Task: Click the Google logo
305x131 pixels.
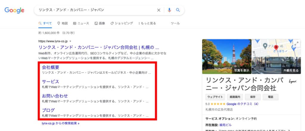Action: pyautogui.click(x=14, y=10)
